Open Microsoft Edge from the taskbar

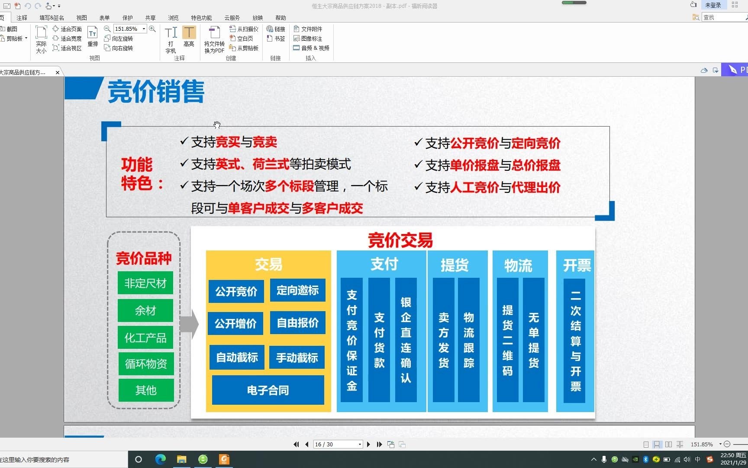tap(160, 459)
